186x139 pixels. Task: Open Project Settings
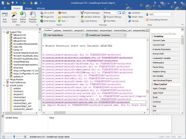click(112, 17)
